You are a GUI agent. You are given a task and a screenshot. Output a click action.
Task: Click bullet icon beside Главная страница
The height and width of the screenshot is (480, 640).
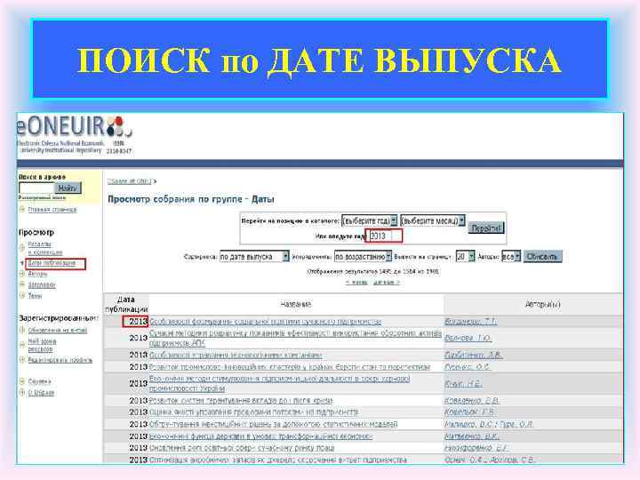coord(22,210)
